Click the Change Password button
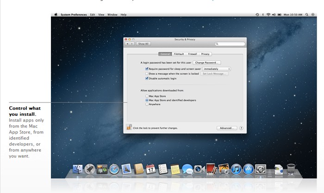This screenshot has height=193, width=324. click(206, 63)
